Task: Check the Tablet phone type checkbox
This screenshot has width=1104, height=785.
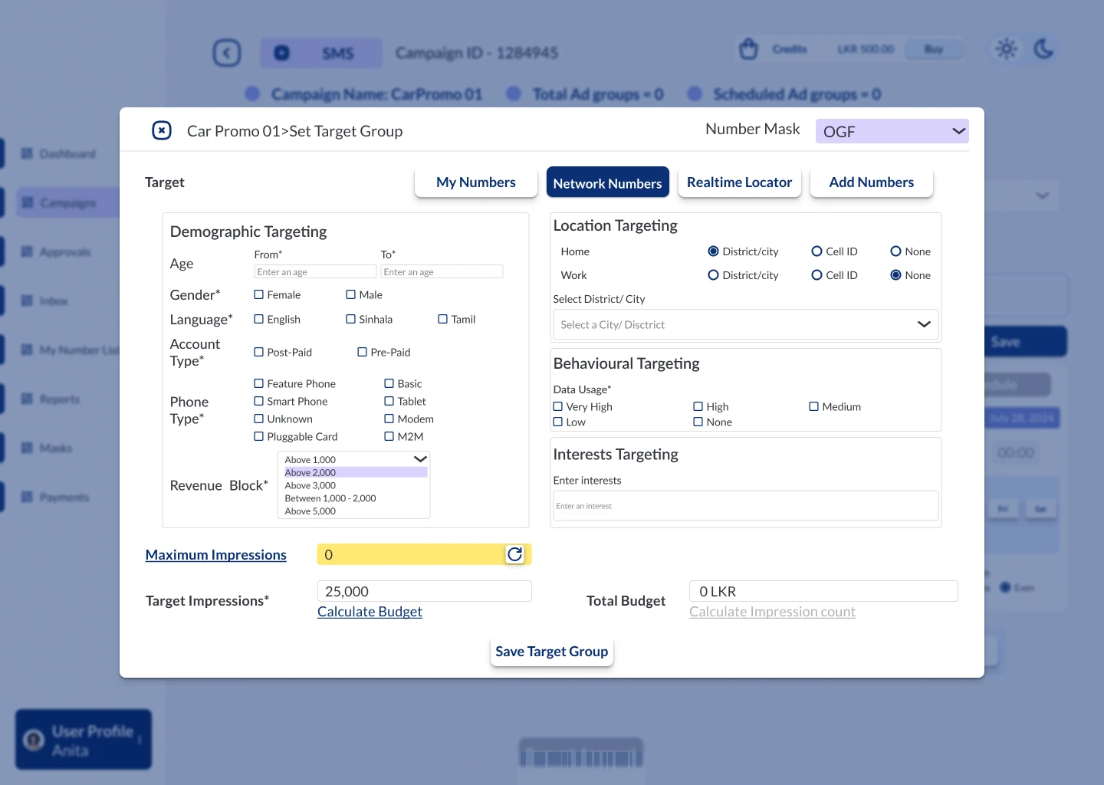Action: pyautogui.click(x=389, y=401)
